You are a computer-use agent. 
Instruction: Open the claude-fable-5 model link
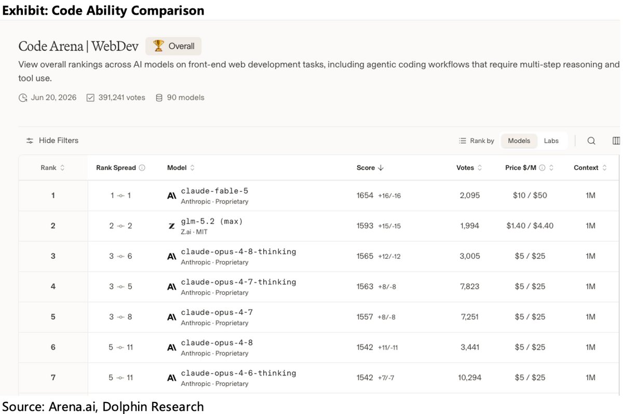(214, 191)
